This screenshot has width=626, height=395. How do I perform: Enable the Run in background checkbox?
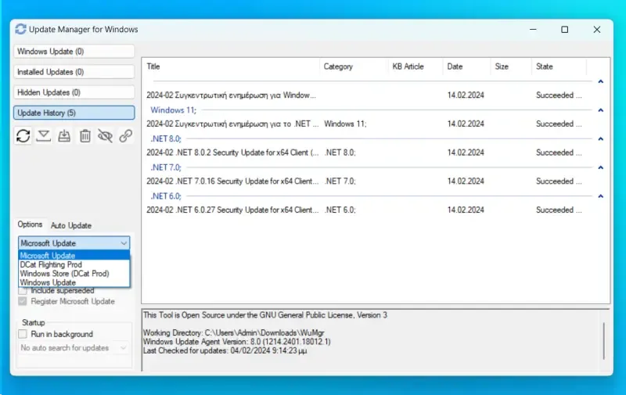pos(23,334)
